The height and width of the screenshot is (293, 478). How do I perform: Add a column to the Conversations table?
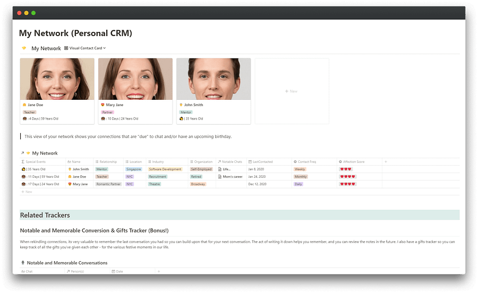click(159, 271)
